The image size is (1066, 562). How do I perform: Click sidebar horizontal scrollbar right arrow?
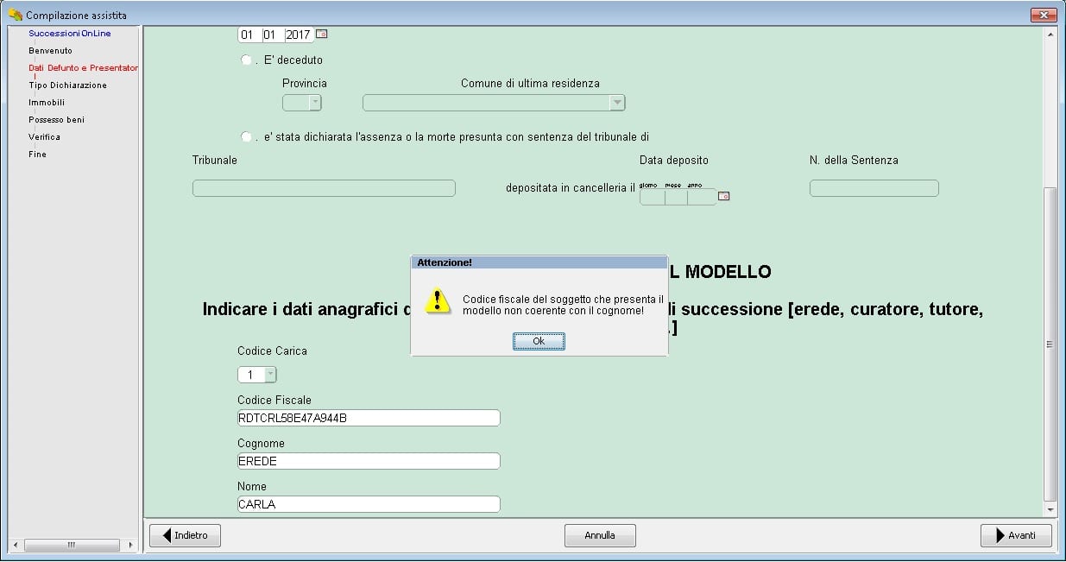131,545
